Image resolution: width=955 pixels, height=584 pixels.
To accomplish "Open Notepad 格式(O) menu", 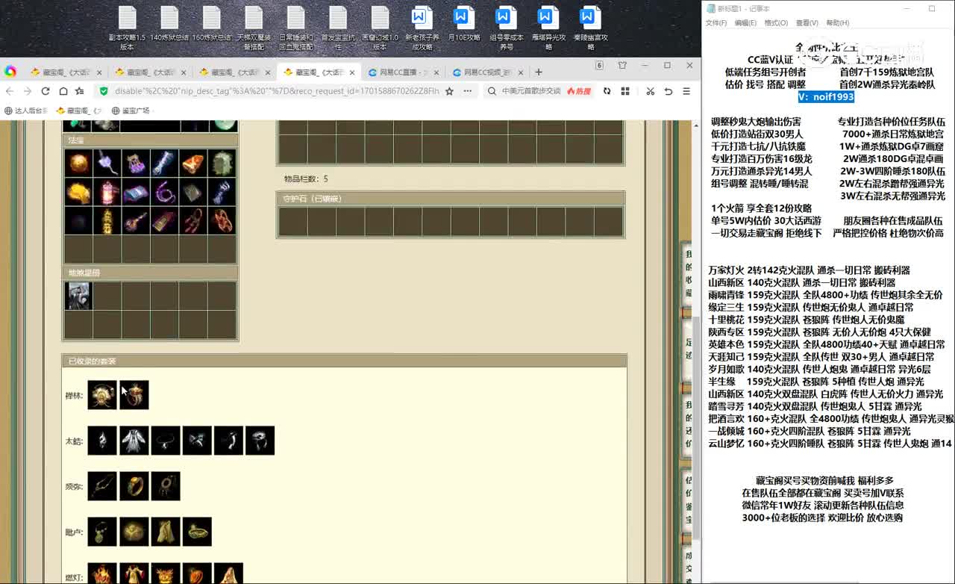I will click(x=776, y=23).
